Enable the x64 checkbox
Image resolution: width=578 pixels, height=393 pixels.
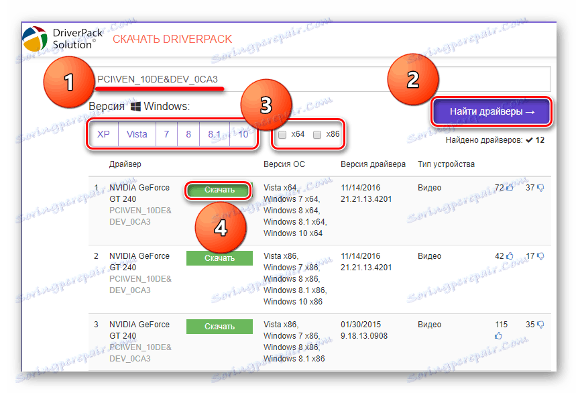(x=282, y=135)
